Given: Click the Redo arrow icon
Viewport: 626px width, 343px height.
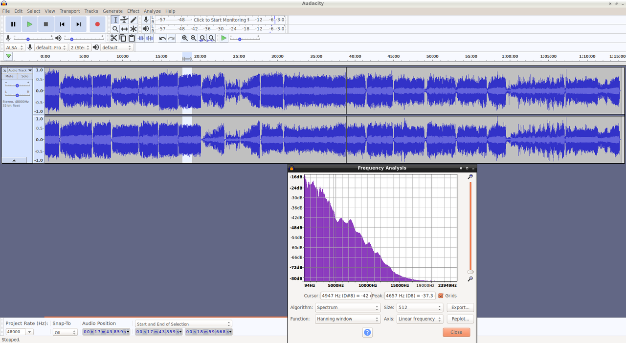Looking at the screenshot, I should pos(171,38).
